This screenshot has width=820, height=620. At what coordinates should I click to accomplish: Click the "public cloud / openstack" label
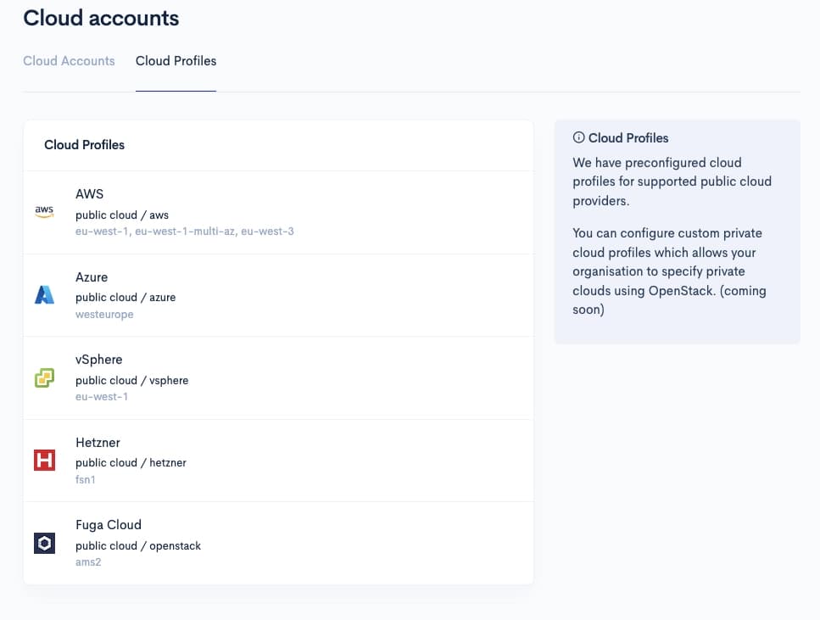[138, 546]
